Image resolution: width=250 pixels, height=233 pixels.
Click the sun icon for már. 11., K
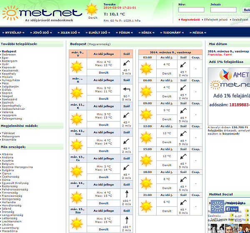[77, 119]
